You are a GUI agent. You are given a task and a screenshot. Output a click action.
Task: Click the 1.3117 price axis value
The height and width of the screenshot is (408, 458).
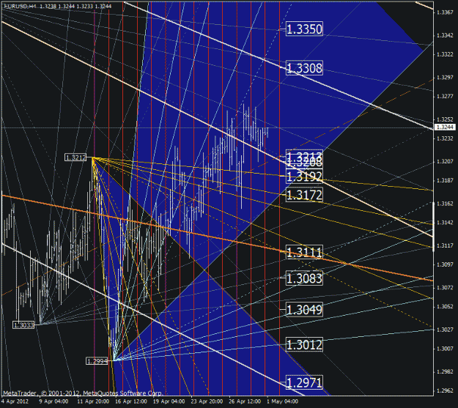point(445,245)
